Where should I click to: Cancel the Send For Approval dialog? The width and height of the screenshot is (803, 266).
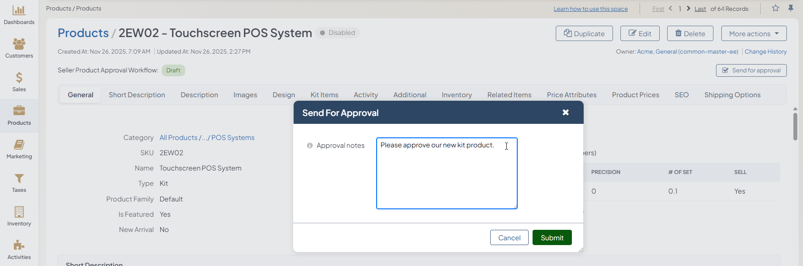click(x=509, y=238)
